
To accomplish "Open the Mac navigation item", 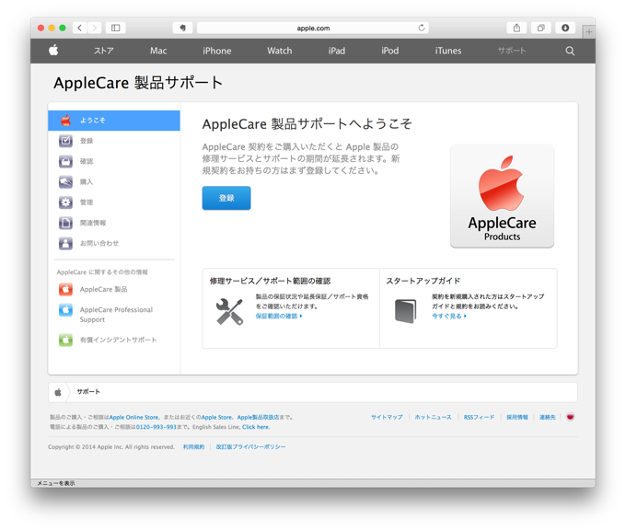I will coord(158,51).
